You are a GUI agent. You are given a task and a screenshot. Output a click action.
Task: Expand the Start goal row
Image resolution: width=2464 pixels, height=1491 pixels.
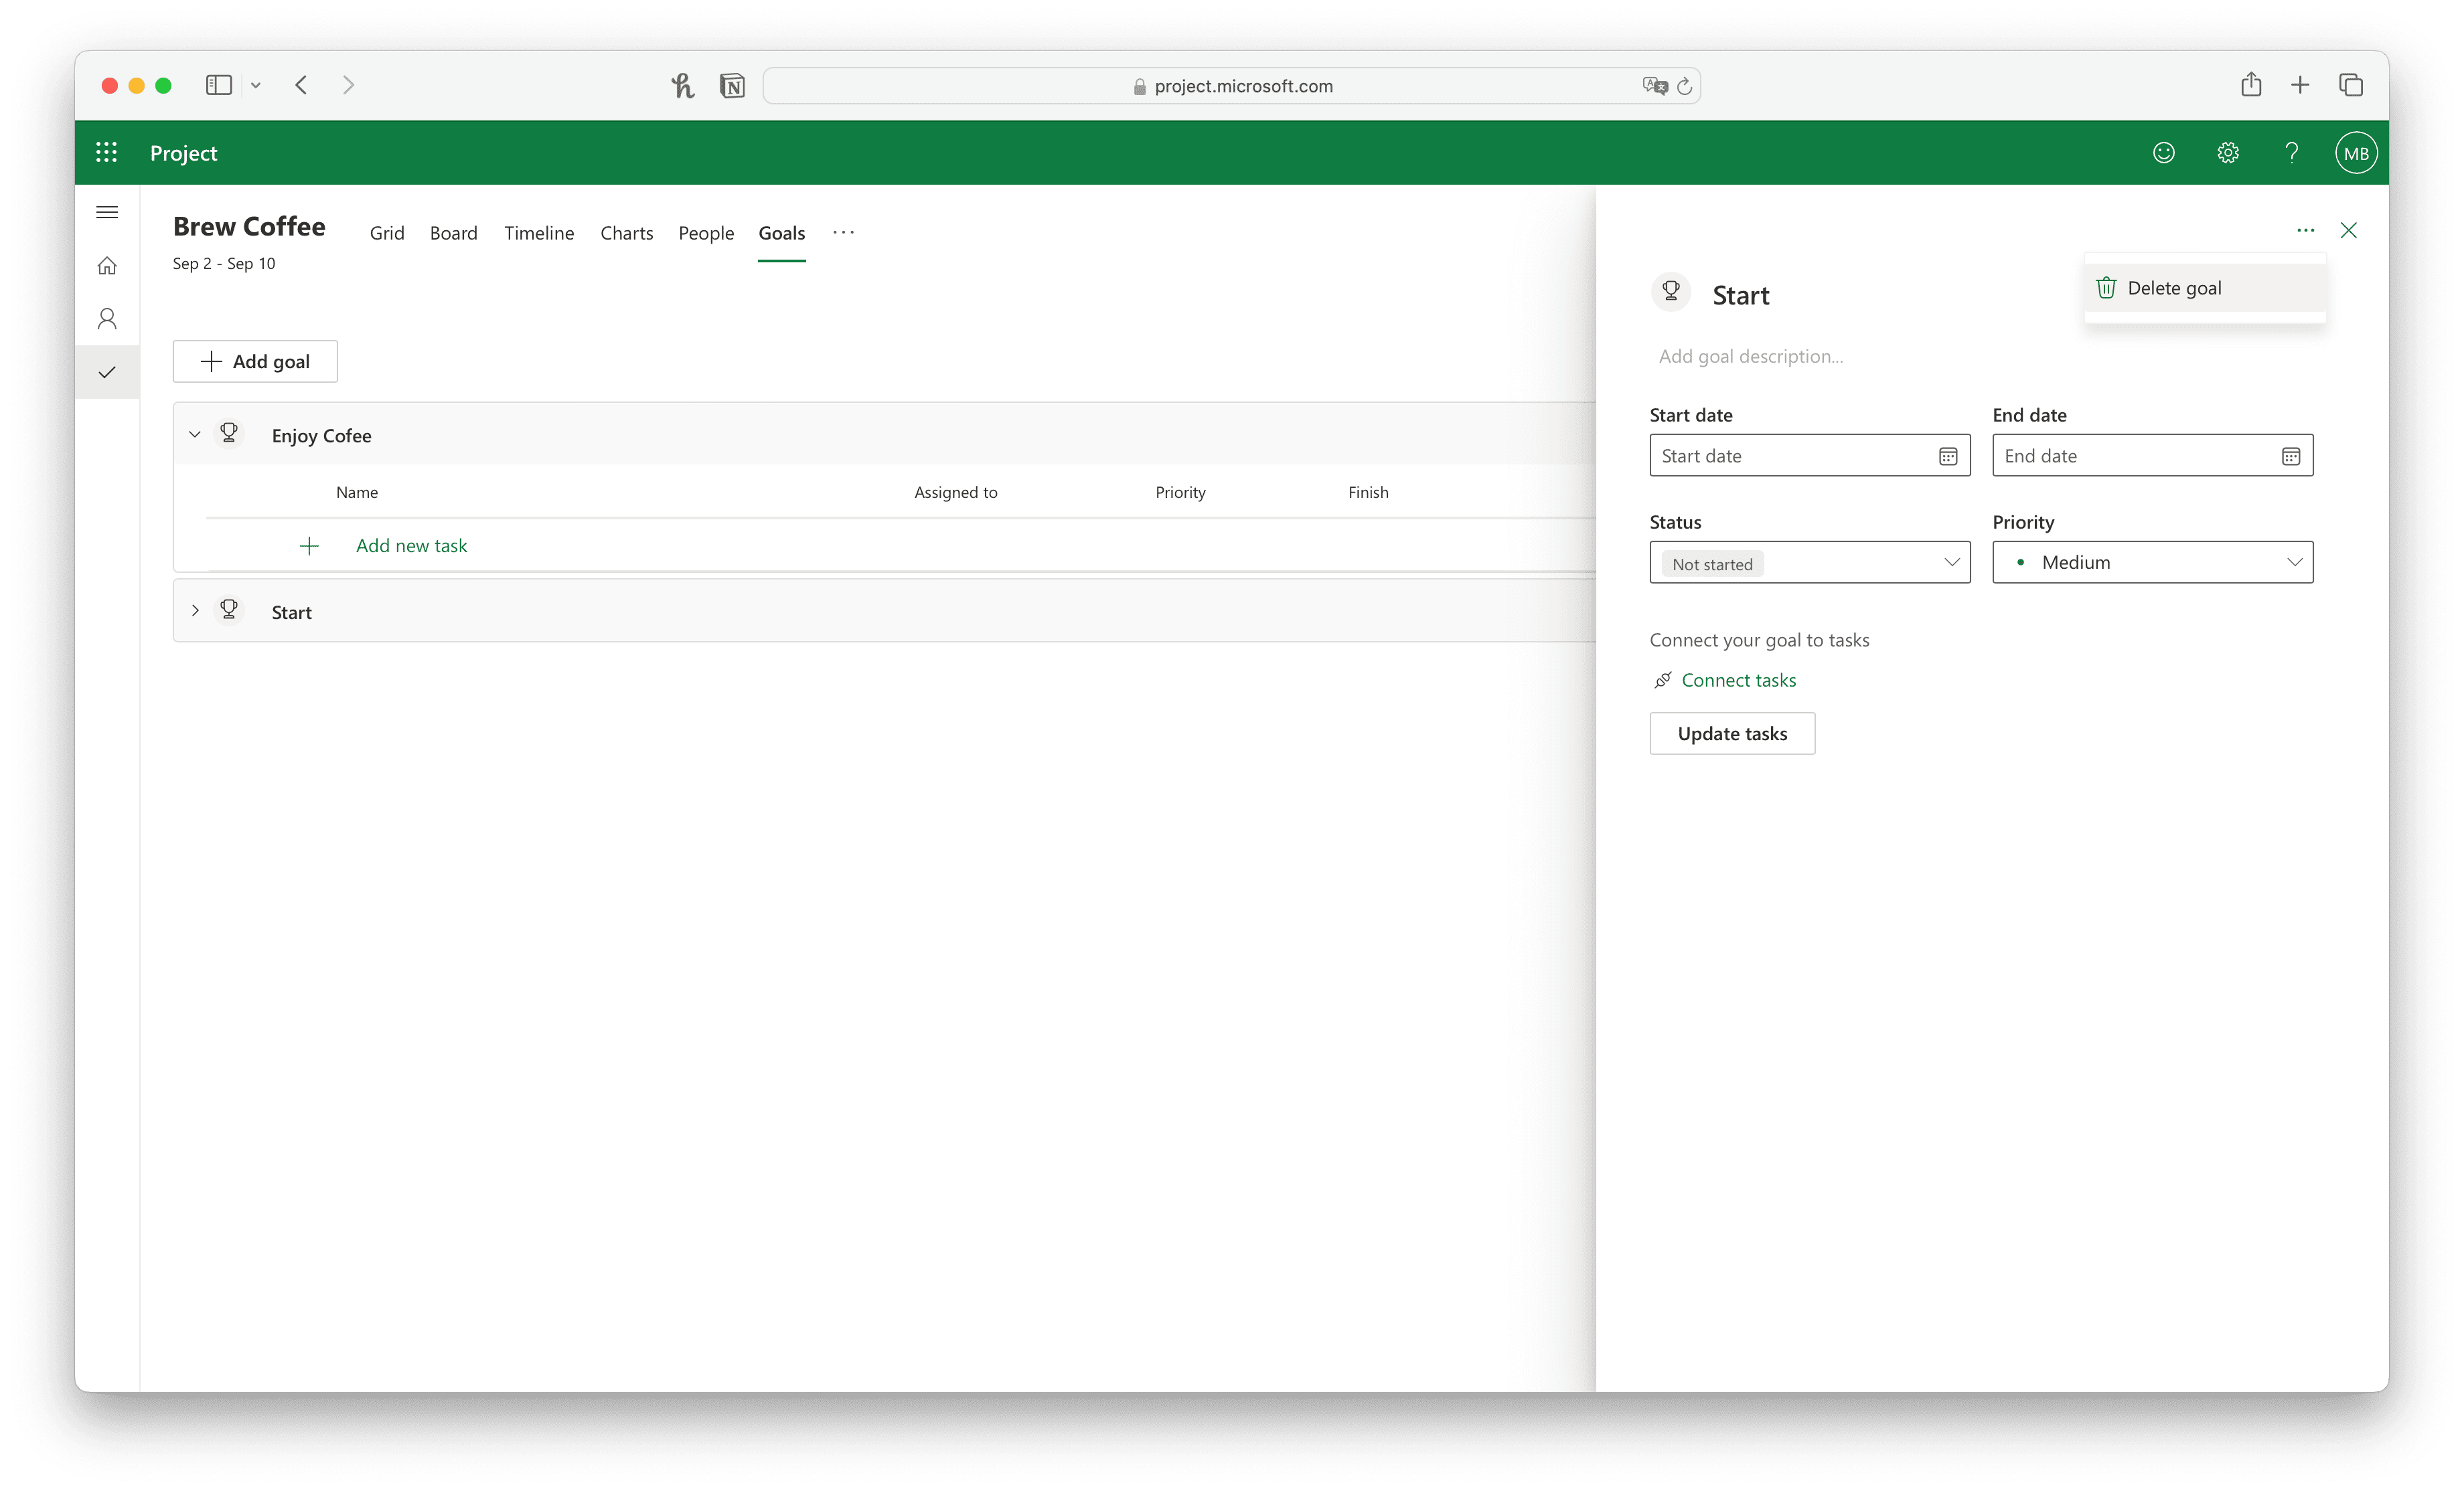[195, 610]
